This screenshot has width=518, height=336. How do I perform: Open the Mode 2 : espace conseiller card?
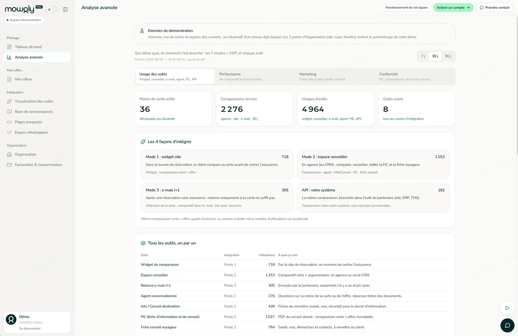pos(373,164)
